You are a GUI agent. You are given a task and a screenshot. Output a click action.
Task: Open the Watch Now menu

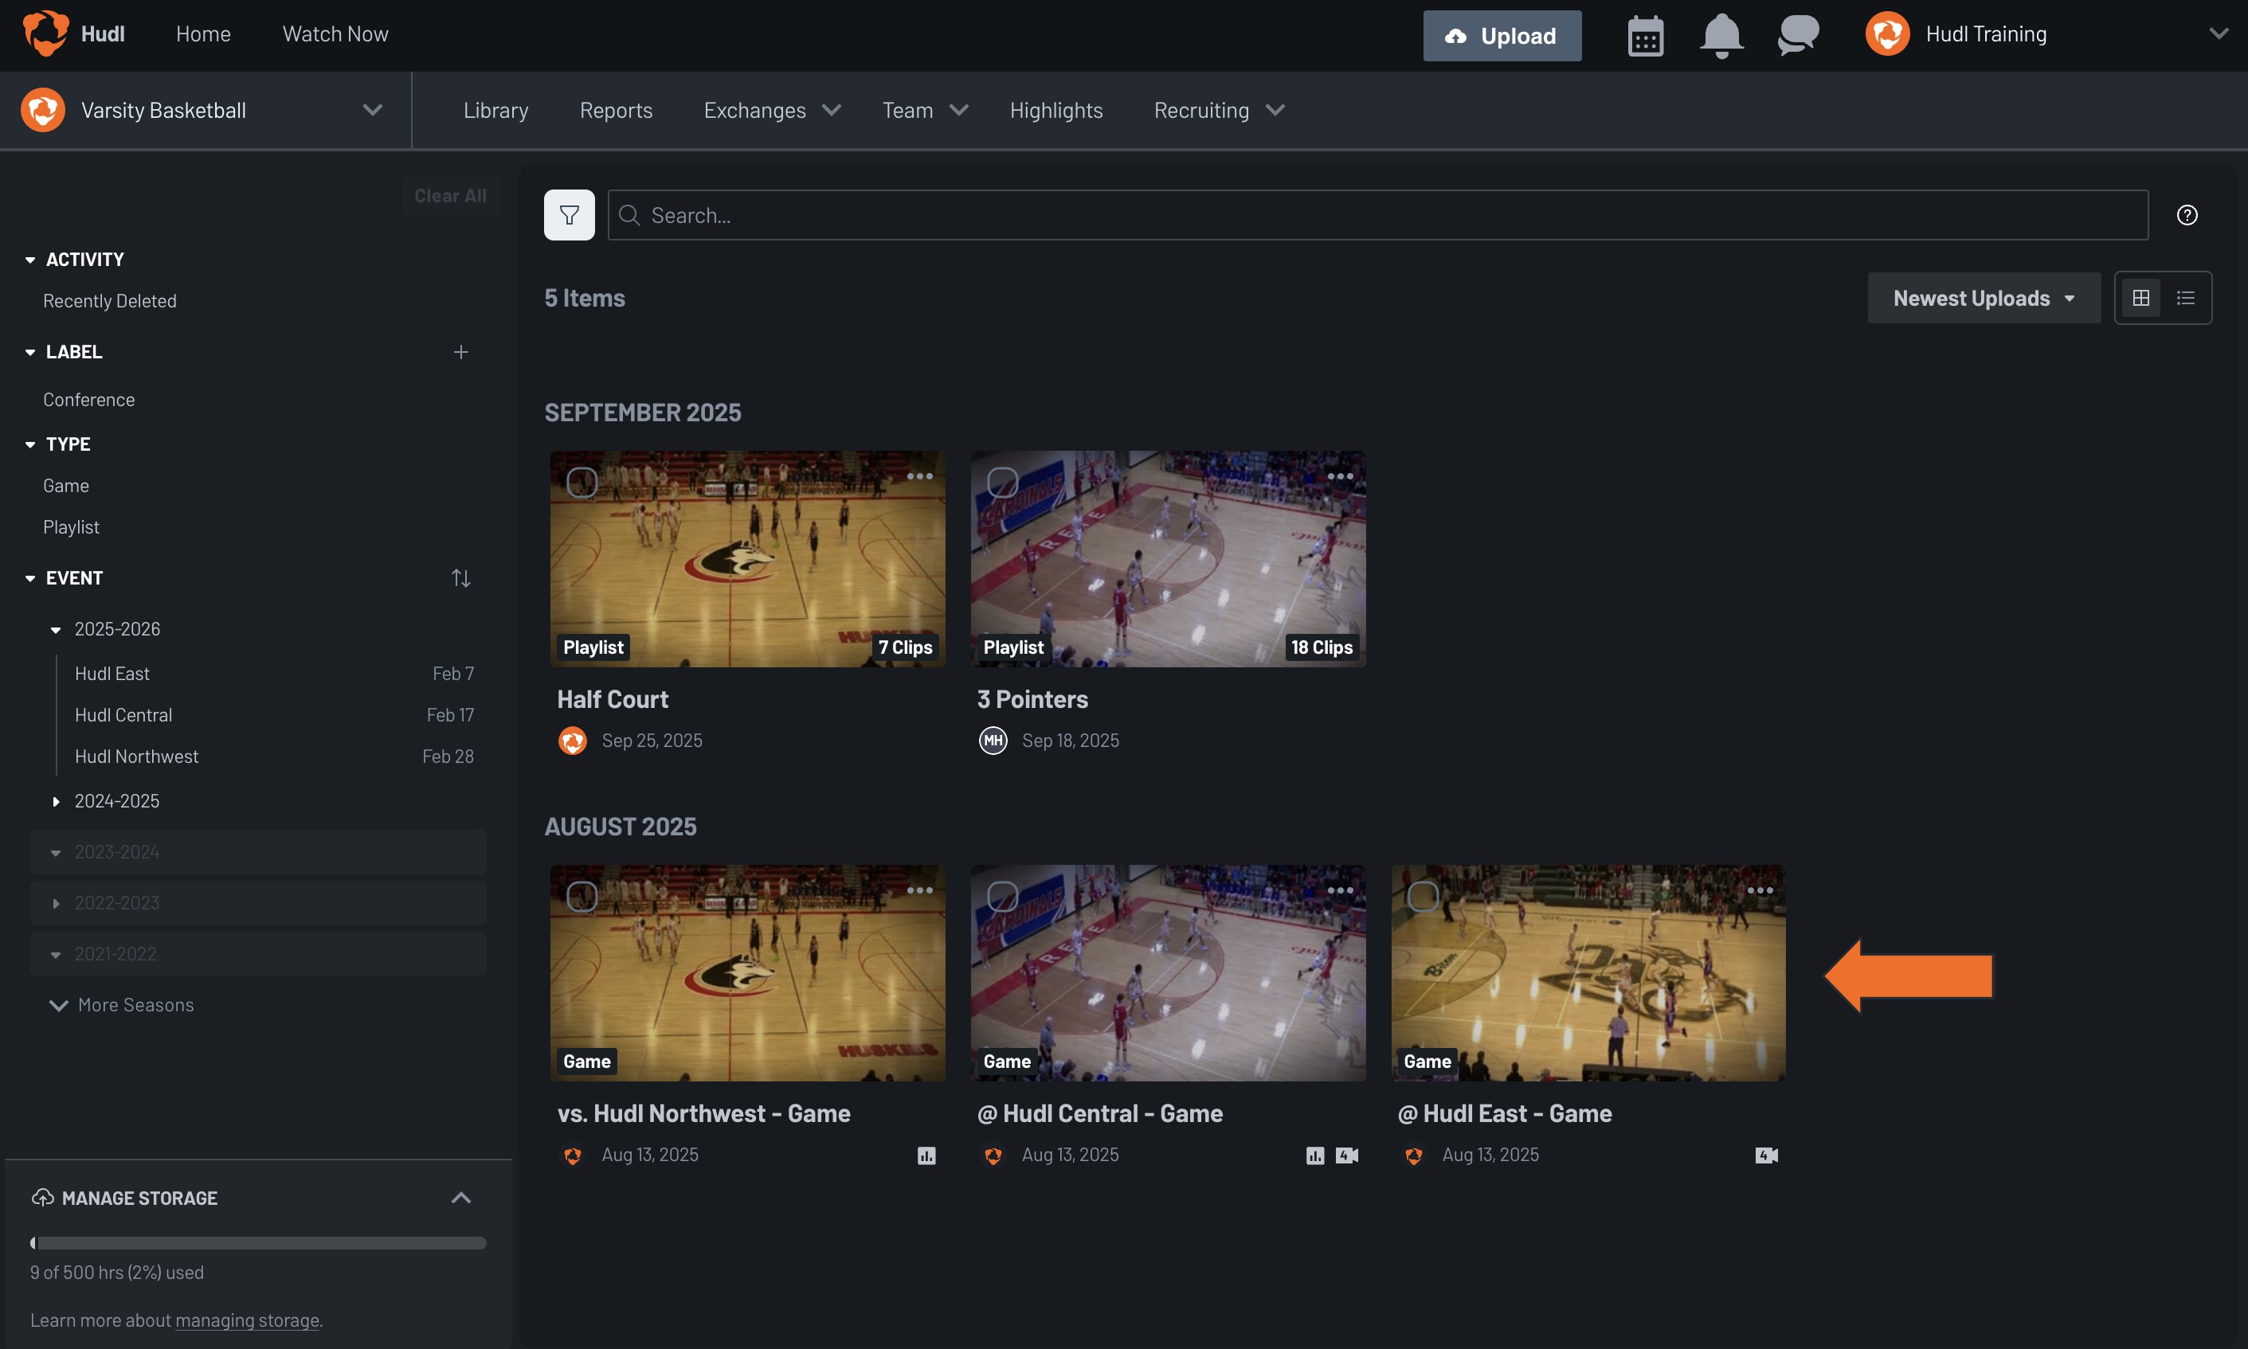click(334, 33)
